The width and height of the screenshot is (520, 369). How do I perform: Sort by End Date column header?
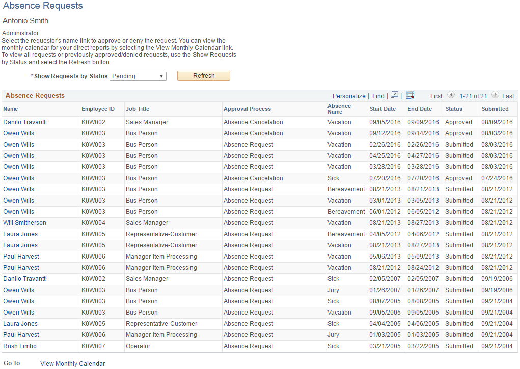(420, 109)
